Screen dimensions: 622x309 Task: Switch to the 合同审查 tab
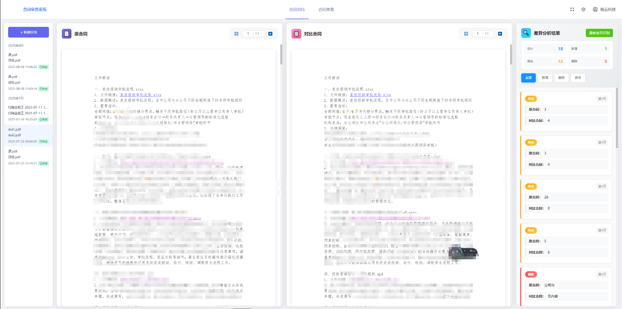(326, 9)
